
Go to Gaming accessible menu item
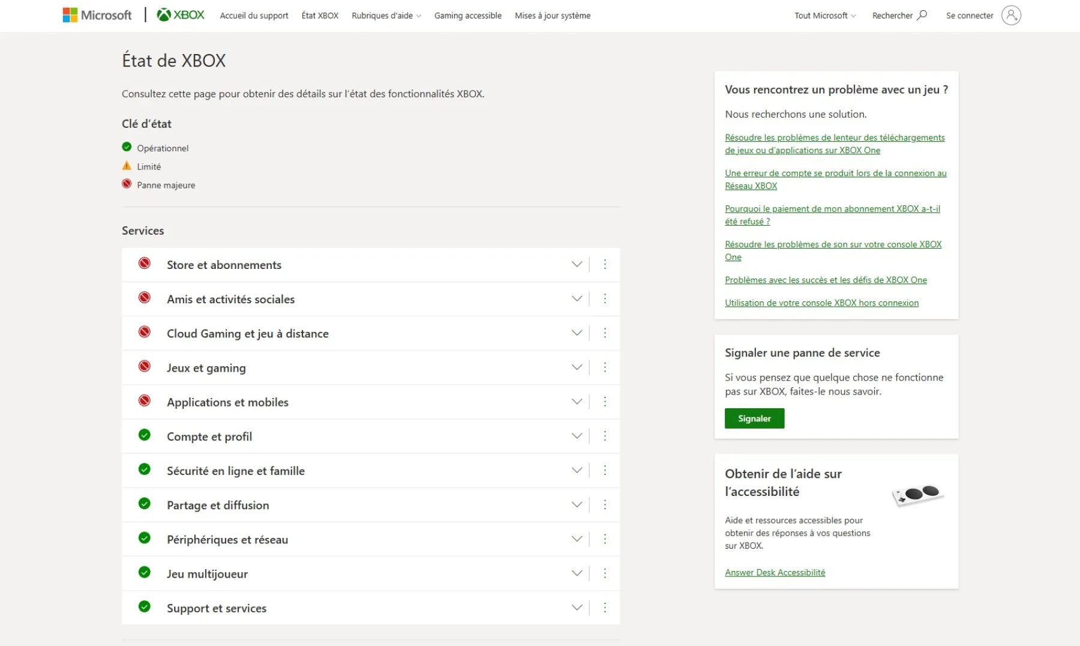point(468,16)
